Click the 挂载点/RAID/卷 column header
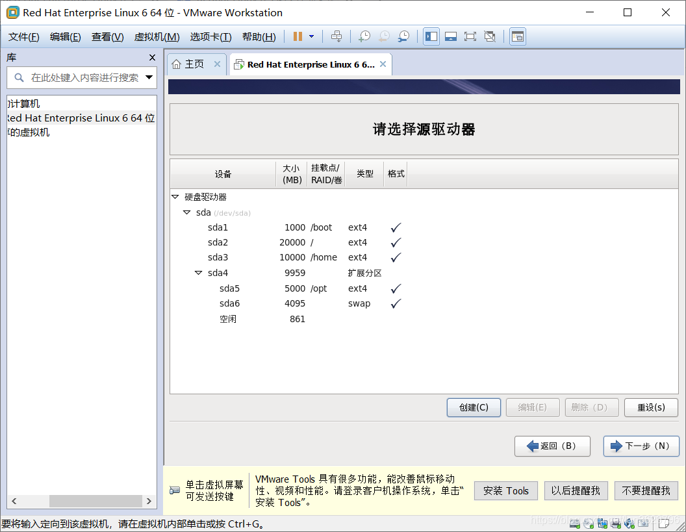 pos(326,174)
